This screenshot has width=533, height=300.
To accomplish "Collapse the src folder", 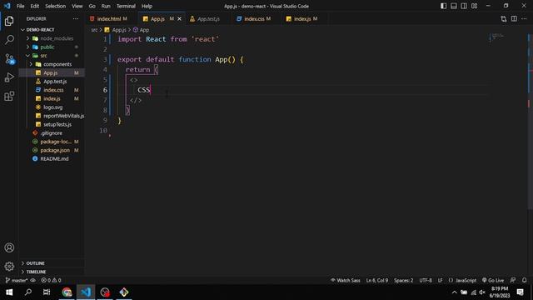I will [x=51, y=56].
